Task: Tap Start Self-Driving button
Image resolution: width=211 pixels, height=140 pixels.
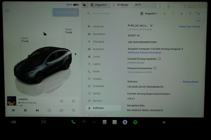Action: point(66,12)
